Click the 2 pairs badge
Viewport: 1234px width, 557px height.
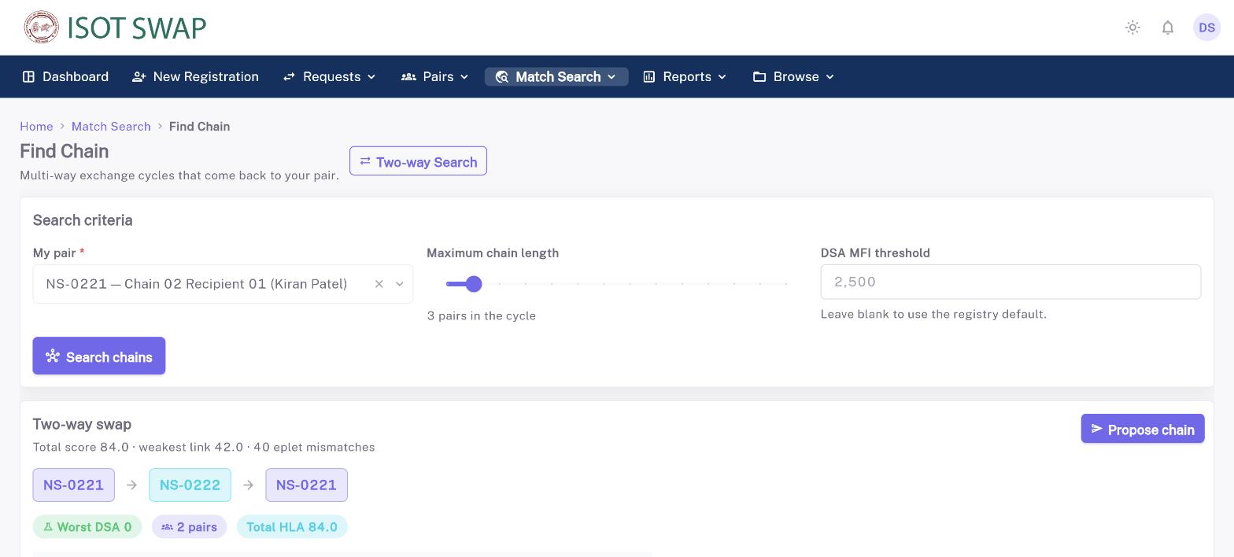[189, 527]
